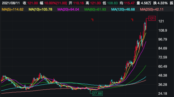Select the MA(250)=42.11 indicator label
Viewport: 174px width, 97px height.
[x=152, y=9]
